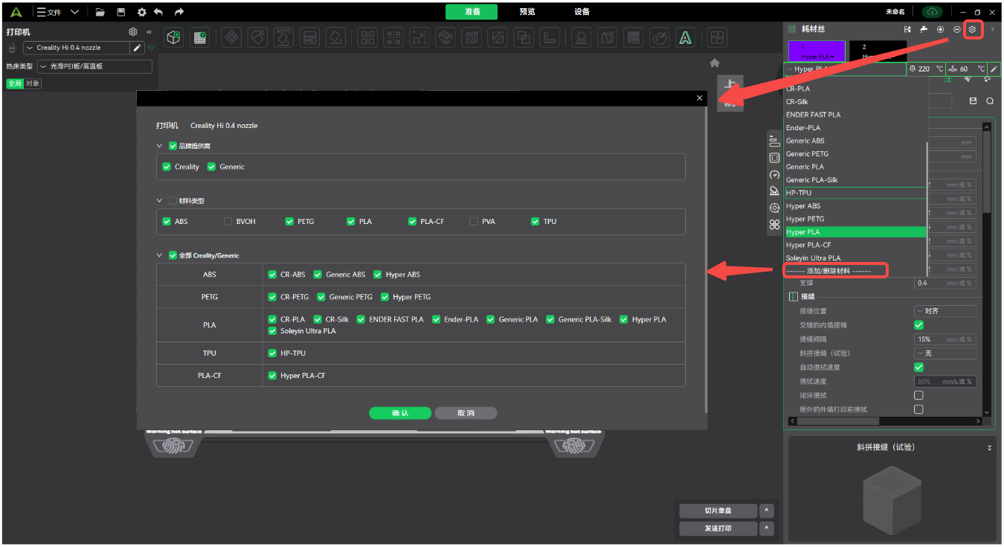Switch to the 准备 tab
The width and height of the screenshot is (1004, 547).
pos(472,12)
